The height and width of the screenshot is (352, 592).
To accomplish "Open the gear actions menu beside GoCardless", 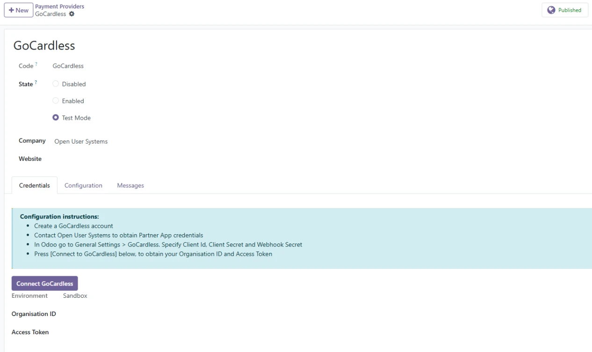I will [x=72, y=14].
